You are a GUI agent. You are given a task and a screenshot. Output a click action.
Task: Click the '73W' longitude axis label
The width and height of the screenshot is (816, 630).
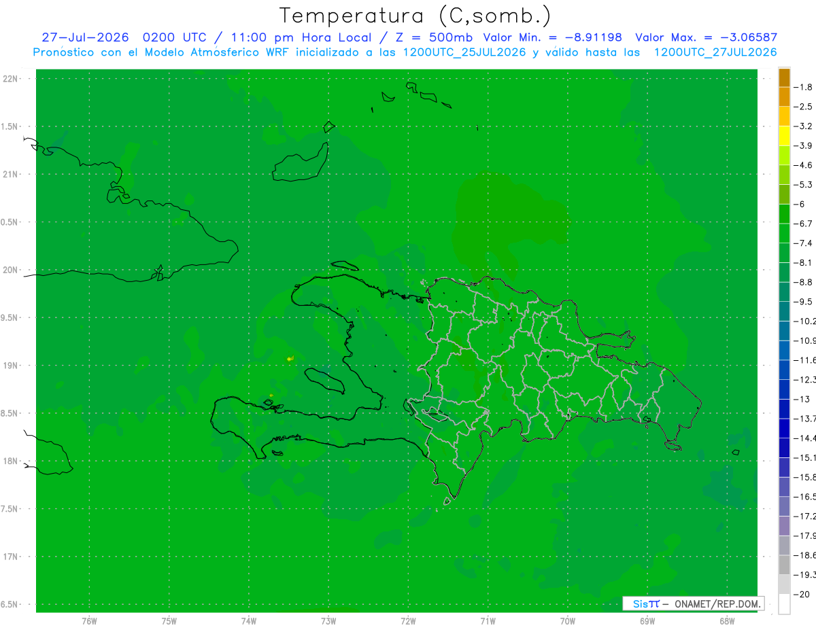click(x=328, y=620)
